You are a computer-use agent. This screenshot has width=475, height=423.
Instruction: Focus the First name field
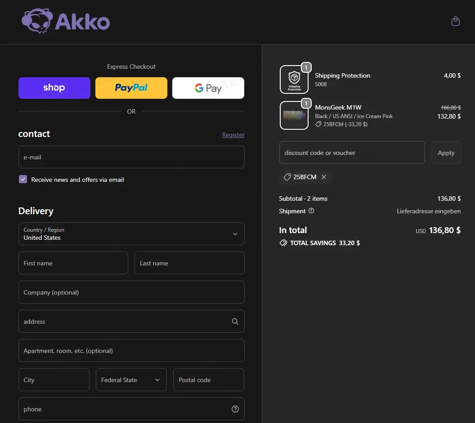click(x=73, y=263)
